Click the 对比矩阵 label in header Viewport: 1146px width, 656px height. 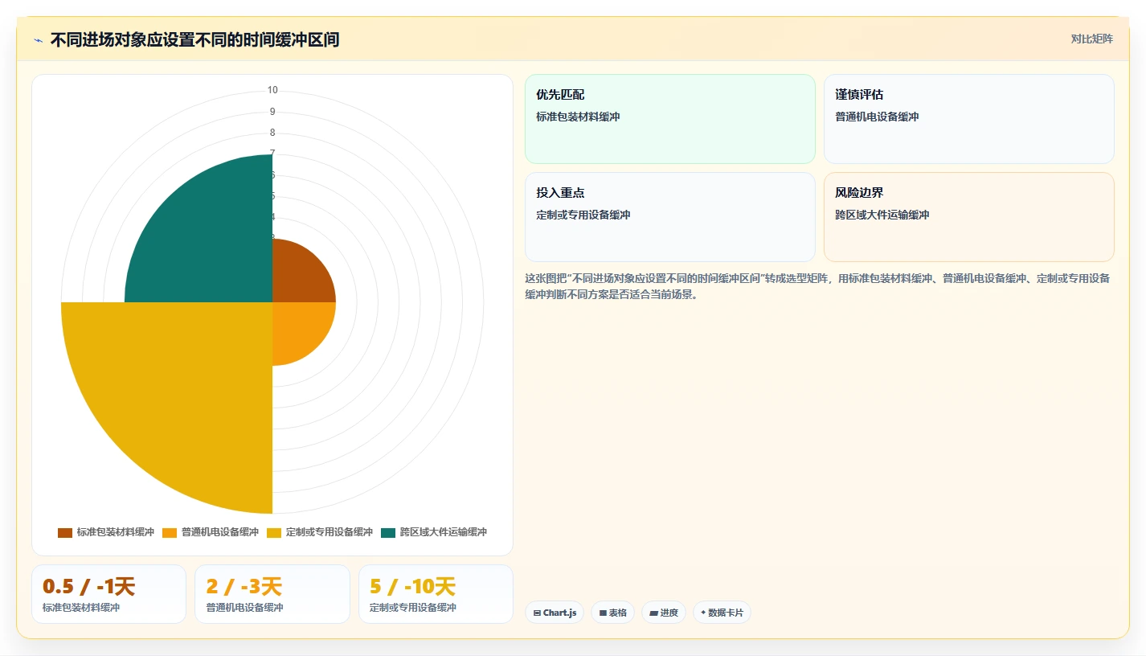1092,39
